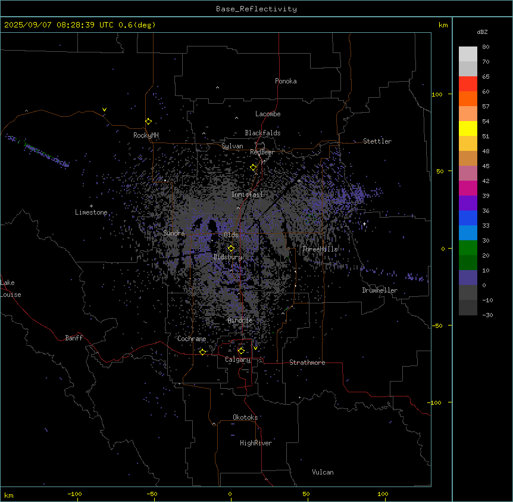Click the Okotoks label

pyautogui.click(x=245, y=417)
